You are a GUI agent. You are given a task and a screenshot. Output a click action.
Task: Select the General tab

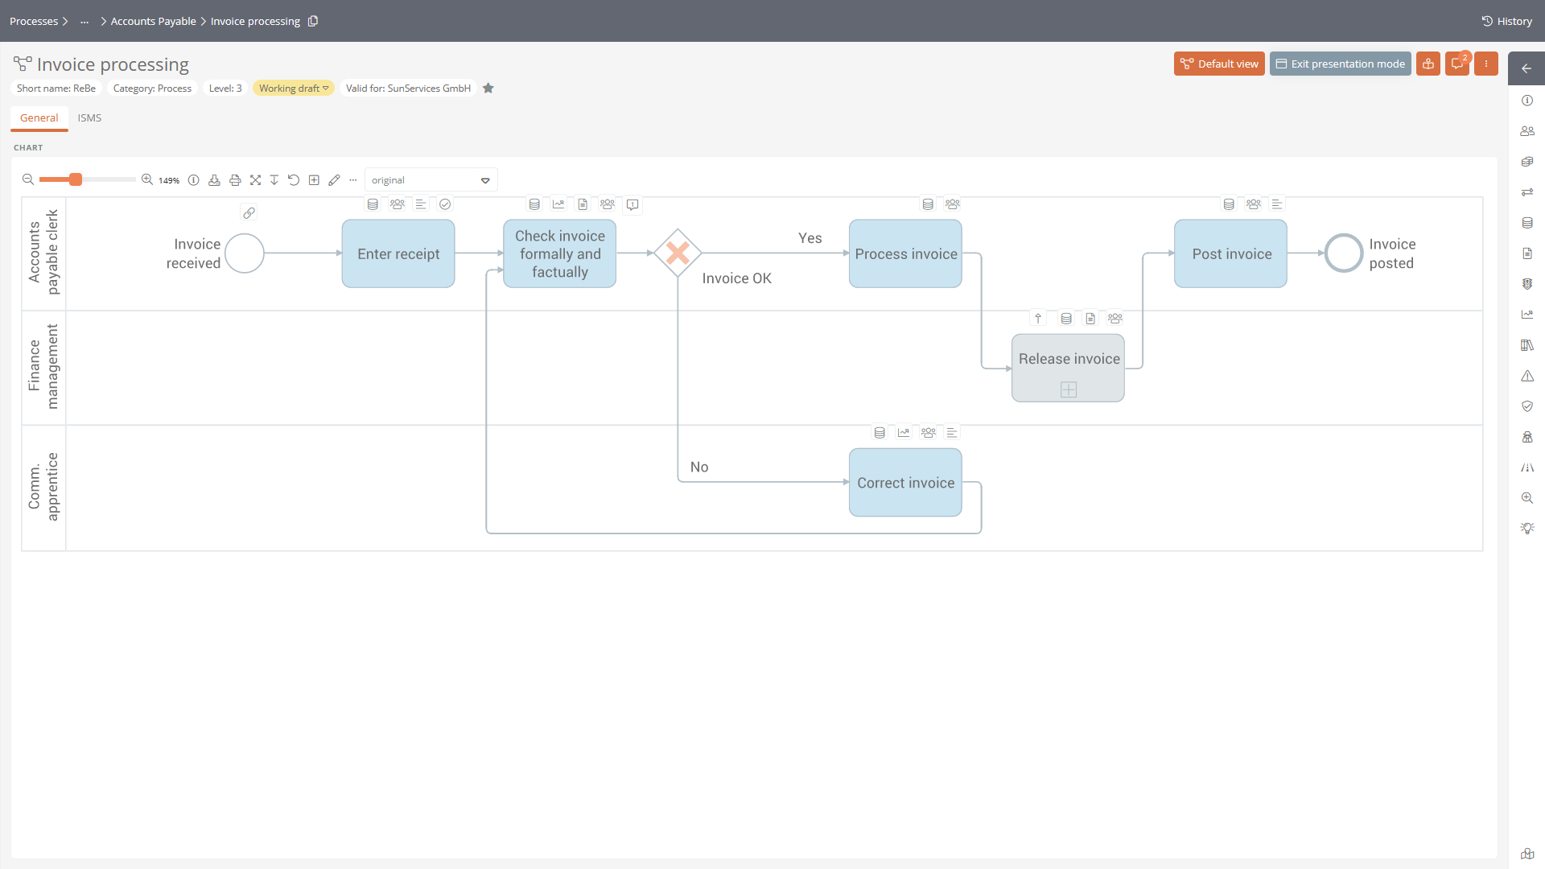39,118
